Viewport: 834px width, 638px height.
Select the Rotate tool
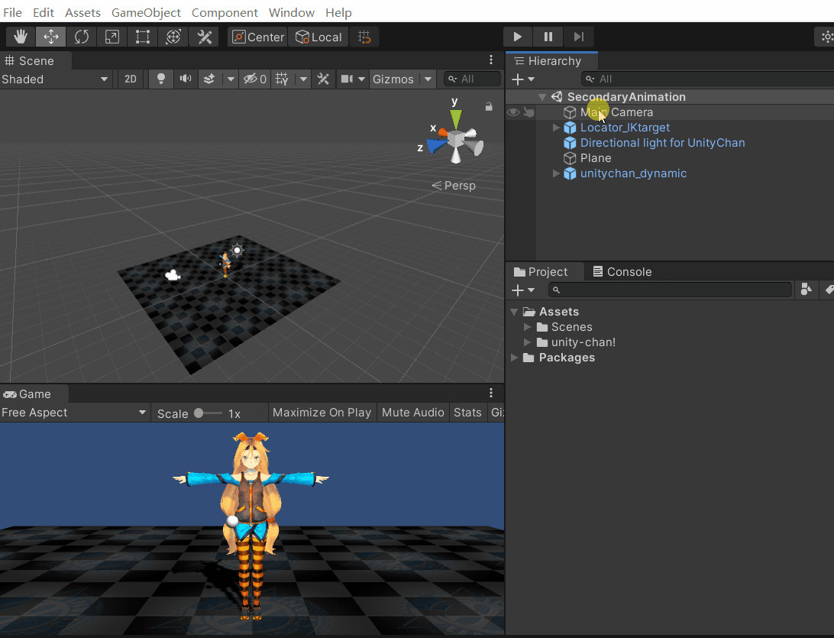(x=82, y=37)
